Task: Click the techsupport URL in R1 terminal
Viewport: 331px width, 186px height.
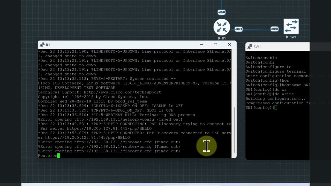Action: tap(122, 92)
